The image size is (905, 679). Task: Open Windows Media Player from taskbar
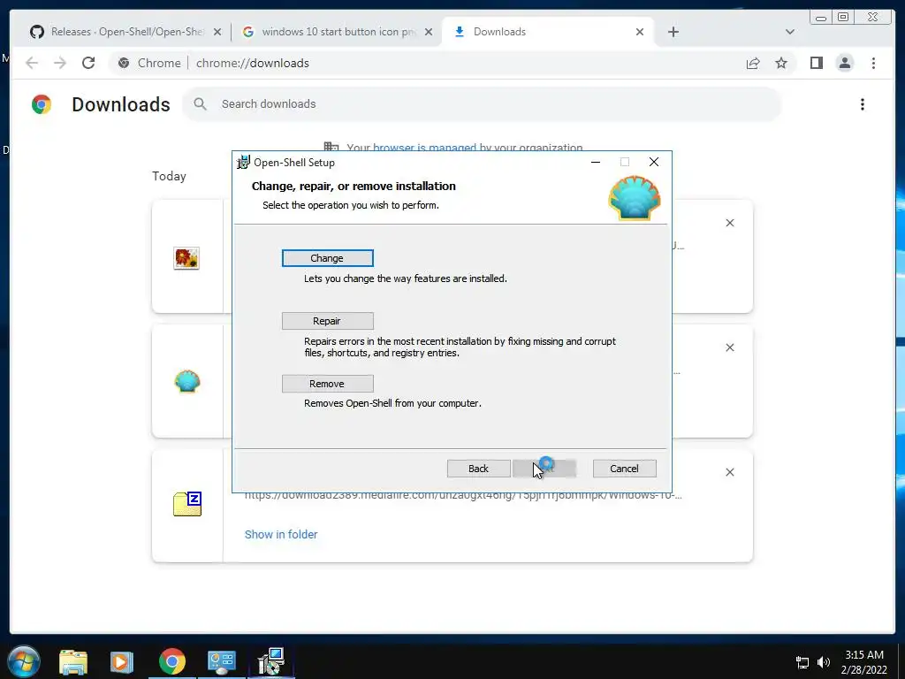pos(122,662)
